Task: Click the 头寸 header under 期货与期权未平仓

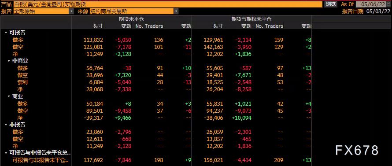Action: coord(218,26)
